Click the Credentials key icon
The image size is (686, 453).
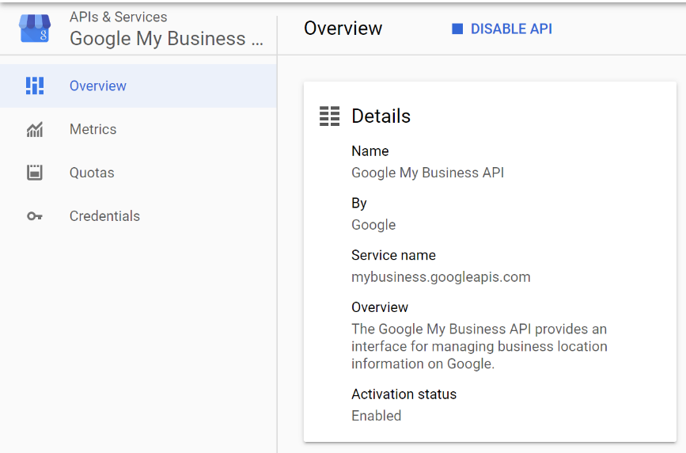35,216
